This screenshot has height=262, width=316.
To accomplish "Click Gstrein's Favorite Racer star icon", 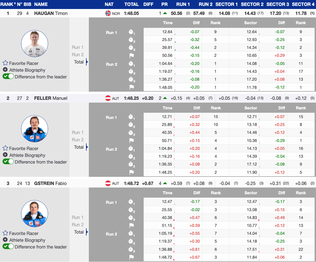I will click(x=5, y=233).
